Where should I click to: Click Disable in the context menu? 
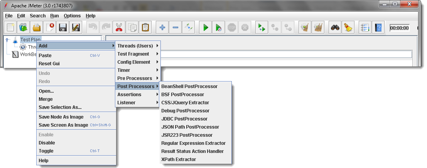tap(76, 143)
